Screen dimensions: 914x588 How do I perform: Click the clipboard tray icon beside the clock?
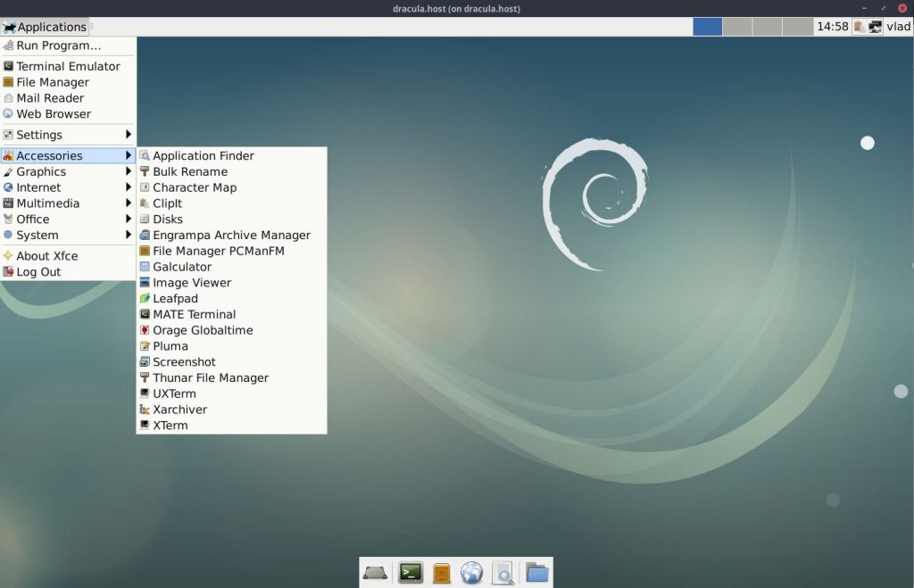pyautogui.click(x=859, y=27)
